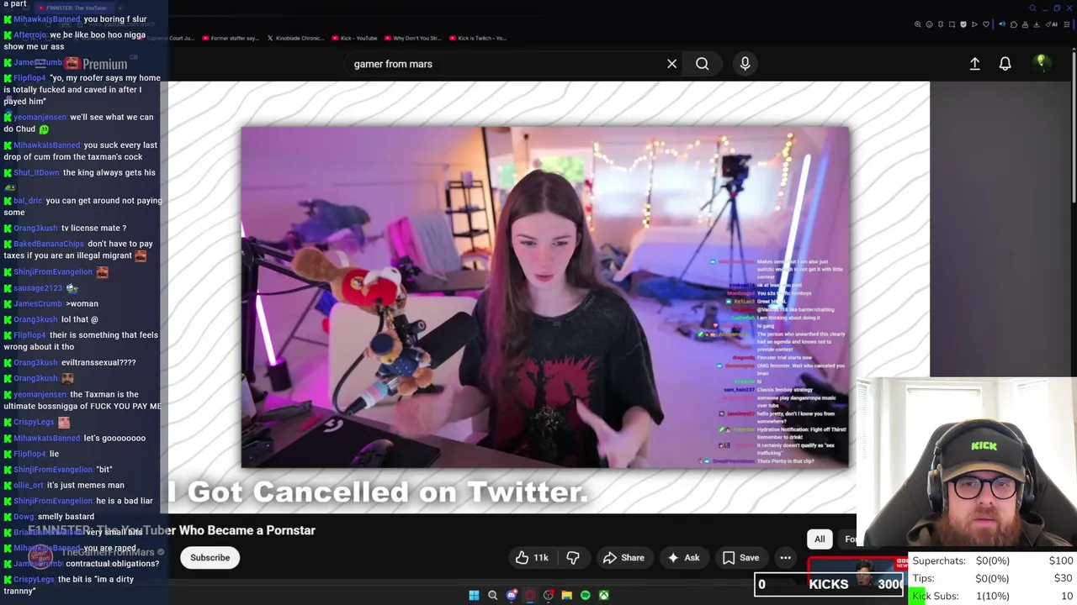Share the video
Screen dimensions: 1077x605
coord(623,558)
